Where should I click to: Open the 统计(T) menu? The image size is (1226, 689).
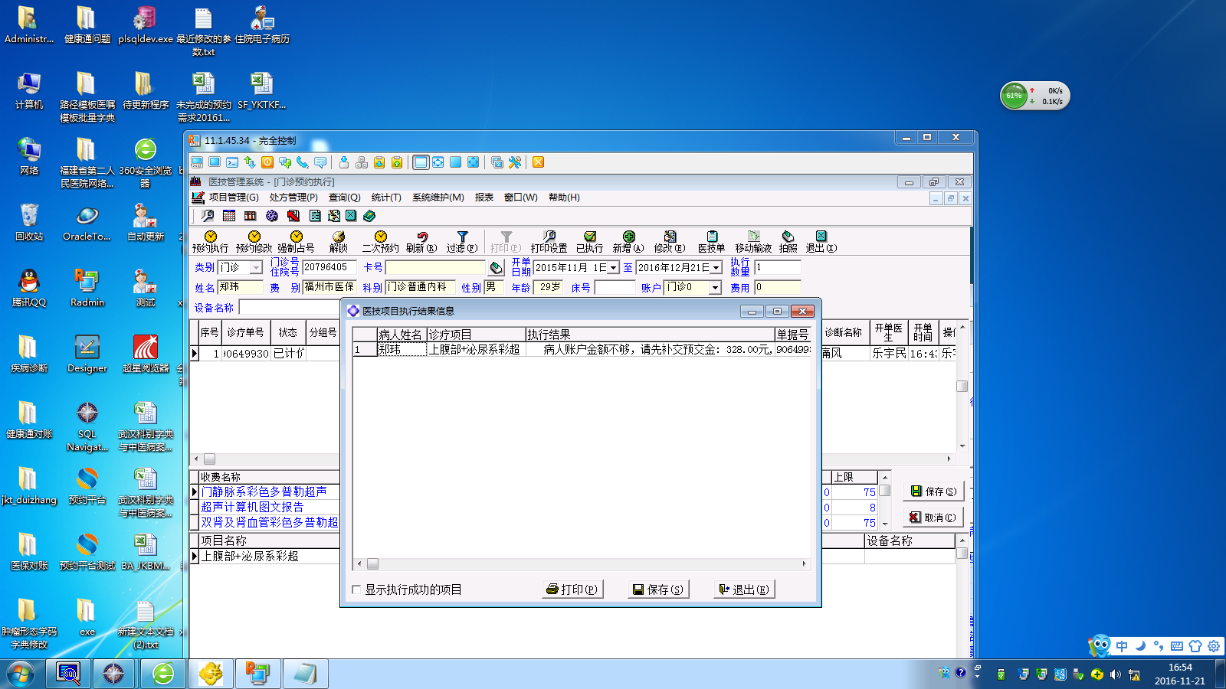(x=386, y=198)
